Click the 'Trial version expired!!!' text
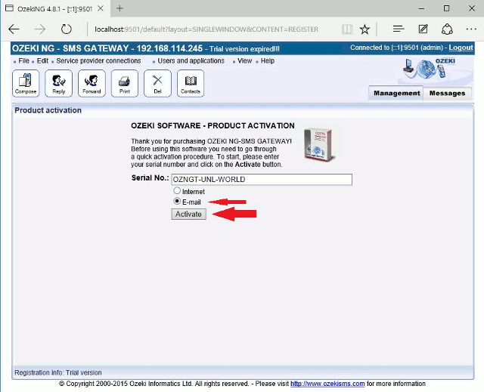 244,49
